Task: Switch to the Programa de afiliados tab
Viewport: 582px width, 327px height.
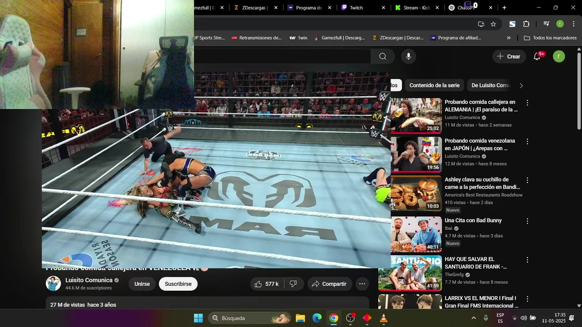Action: click(308, 8)
